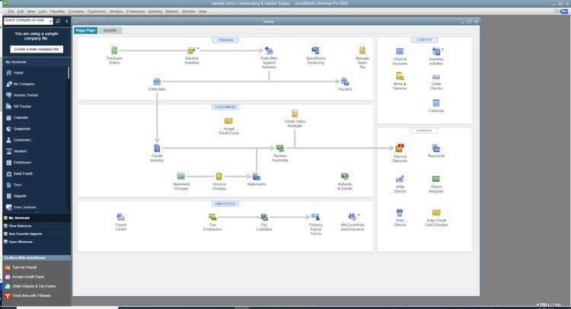
Task: Switch to the Insights tab
Action: click(x=110, y=30)
